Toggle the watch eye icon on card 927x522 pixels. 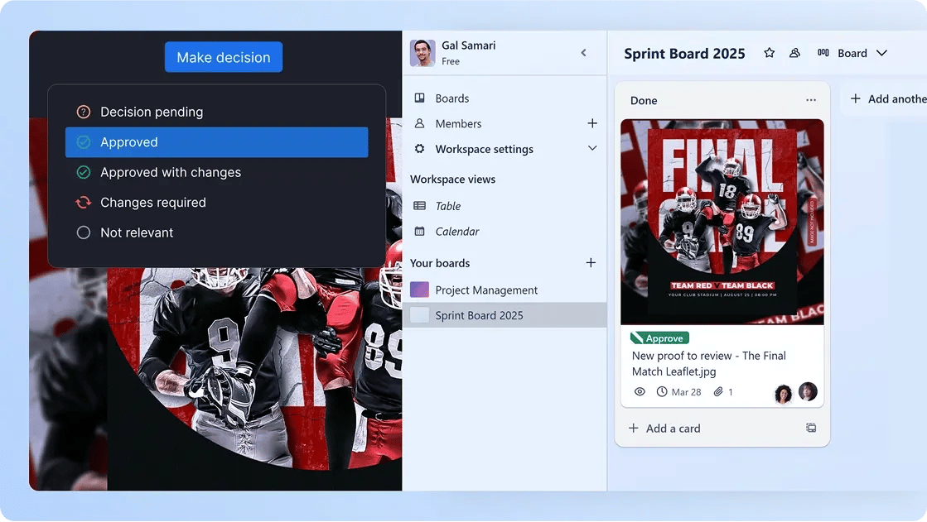point(640,391)
